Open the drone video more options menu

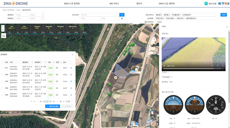coord(223,66)
